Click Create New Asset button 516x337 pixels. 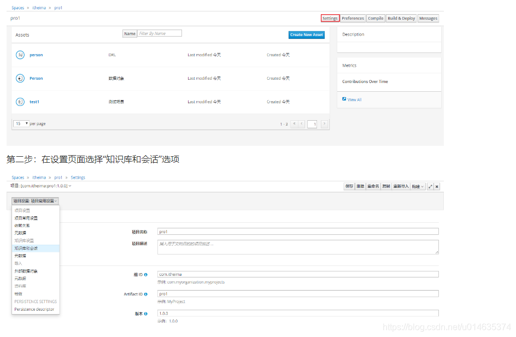(x=306, y=35)
